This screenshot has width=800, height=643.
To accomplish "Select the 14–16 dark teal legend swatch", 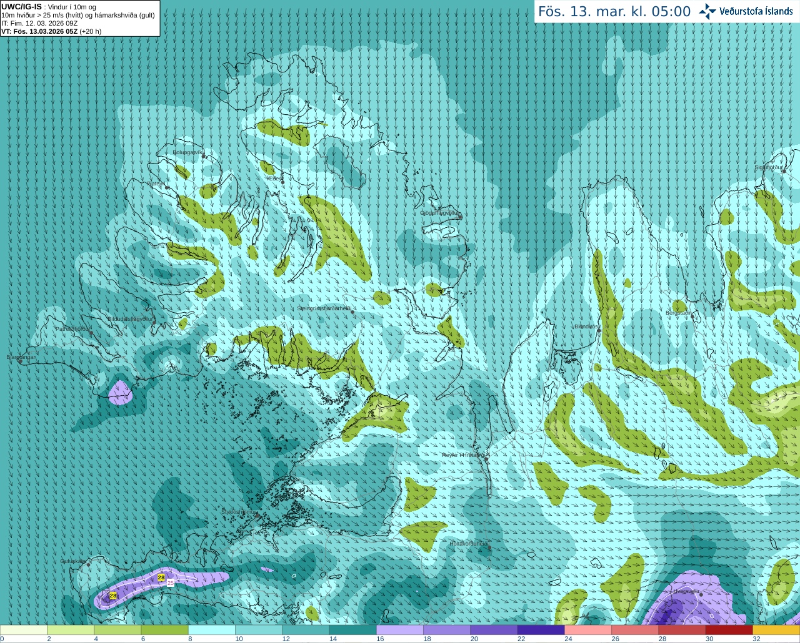I will tap(353, 630).
